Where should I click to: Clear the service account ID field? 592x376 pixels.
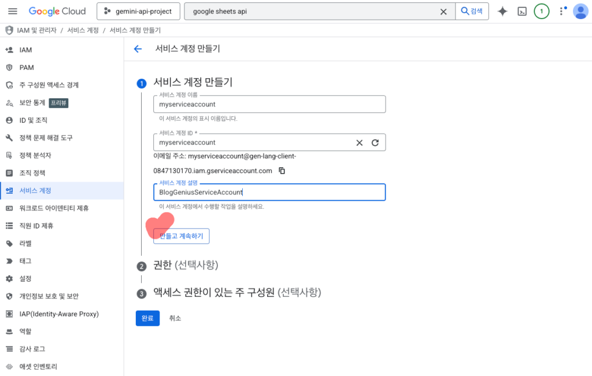[x=359, y=143]
